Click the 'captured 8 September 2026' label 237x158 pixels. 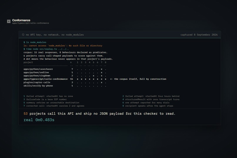pos(199,35)
